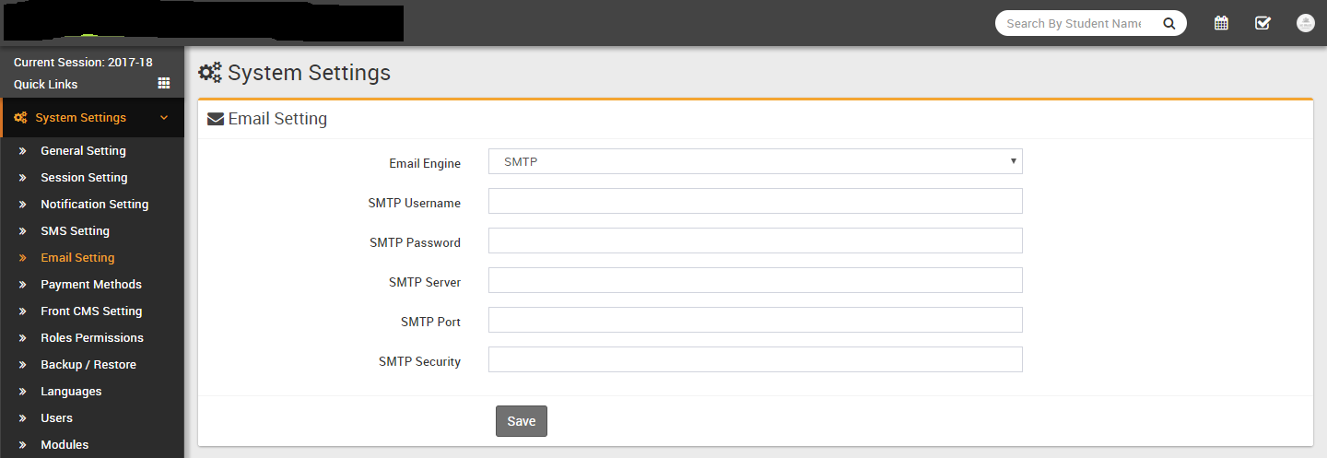Viewport: 1327px width, 458px height.
Task: Open the Email Engine dropdown
Action: [755, 161]
